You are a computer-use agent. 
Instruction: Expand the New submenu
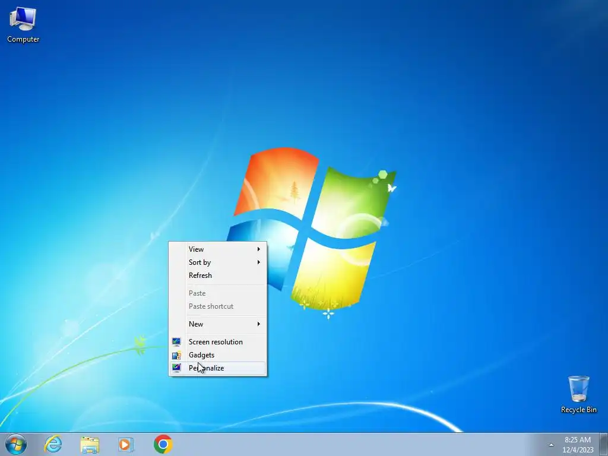(217, 324)
